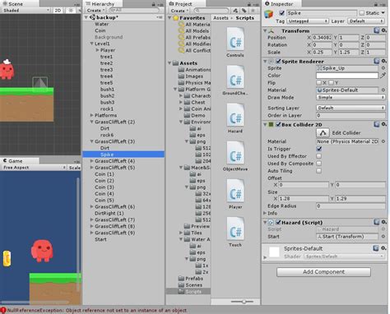The height and width of the screenshot is (314, 390).
Task: Select the ObjectMove C# script asset
Action: point(235,155)
